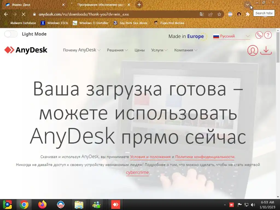This screenshot has height=210, width=280.
Task: Open the Action Center flag icon
Action: pos(240,205)
